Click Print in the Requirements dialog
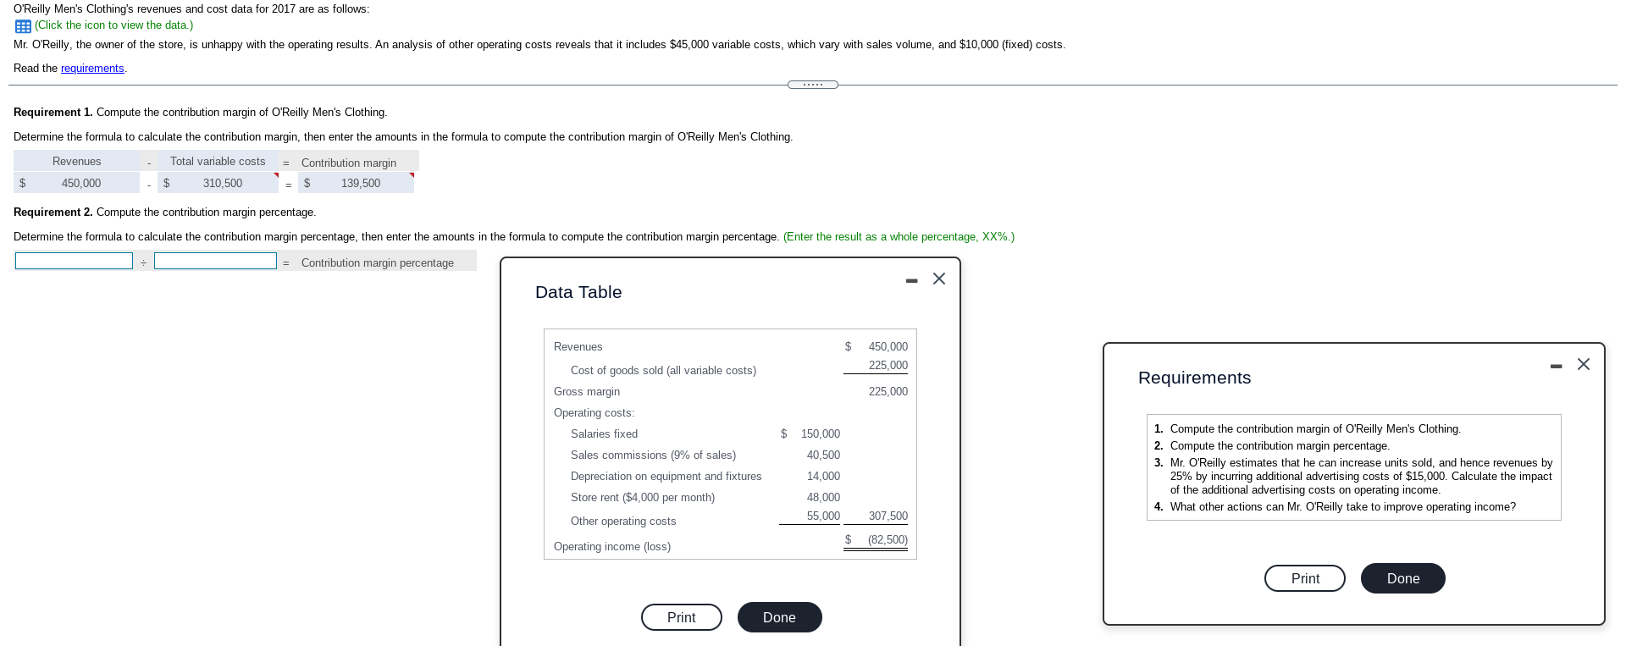1626x646 pixels. pyautogui.click(x=1304, y=578)
